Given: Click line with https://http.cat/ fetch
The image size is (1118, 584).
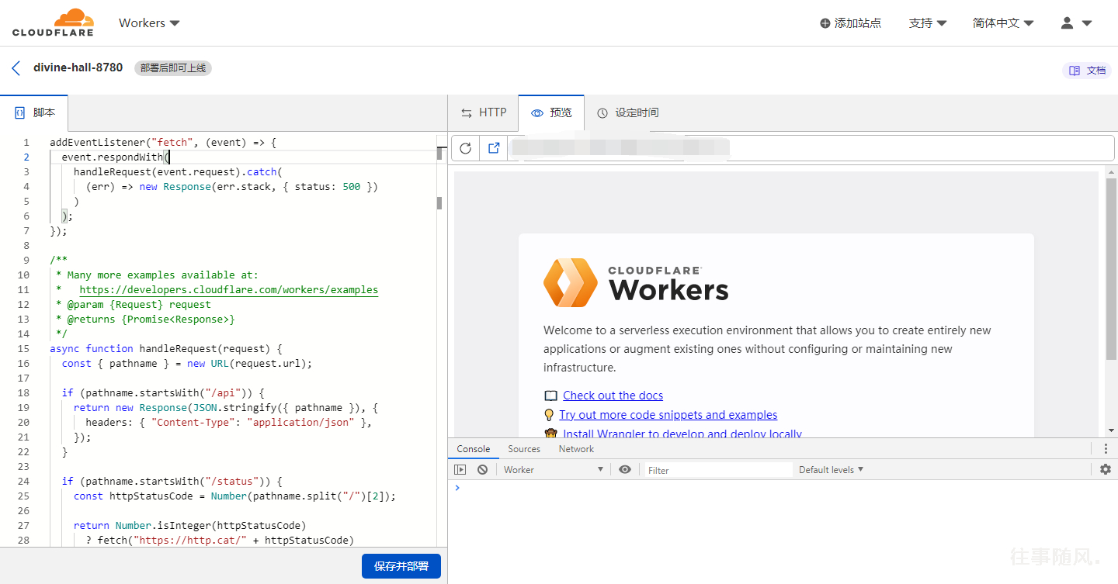Looking at the screenshot, I should (x=220, y=541).
